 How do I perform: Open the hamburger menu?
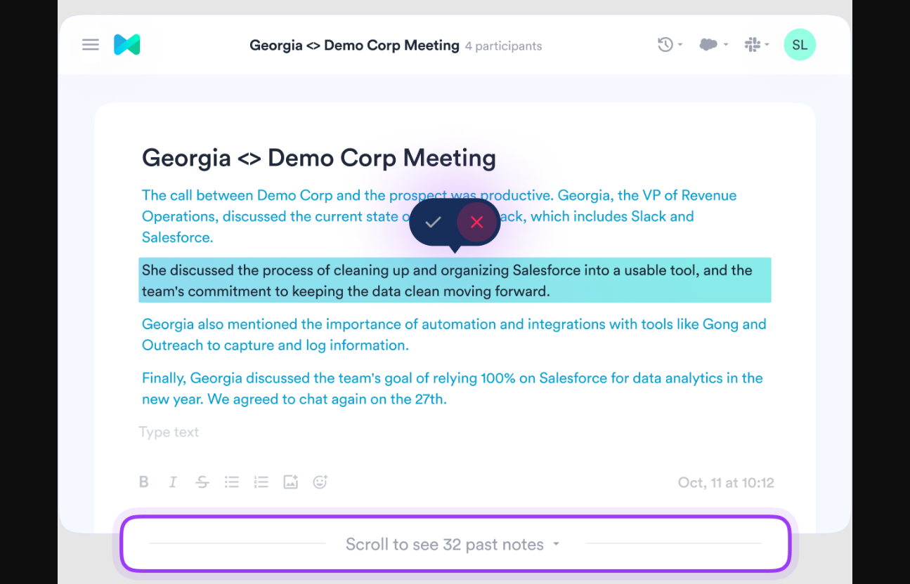point(91,45)
